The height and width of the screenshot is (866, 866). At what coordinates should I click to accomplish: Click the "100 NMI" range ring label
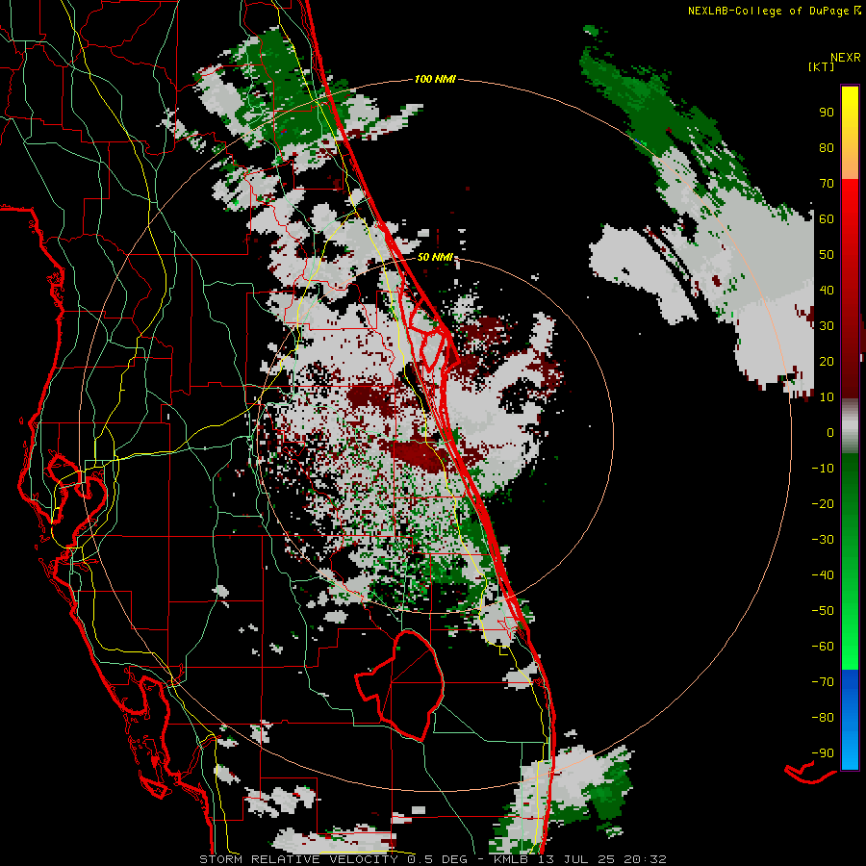point(435,79)
